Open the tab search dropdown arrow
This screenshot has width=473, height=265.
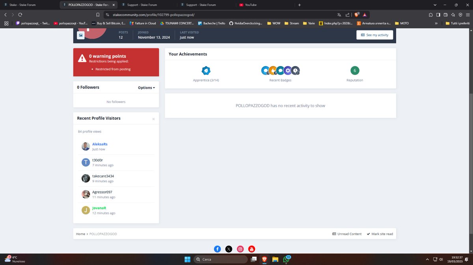[435, 5]
